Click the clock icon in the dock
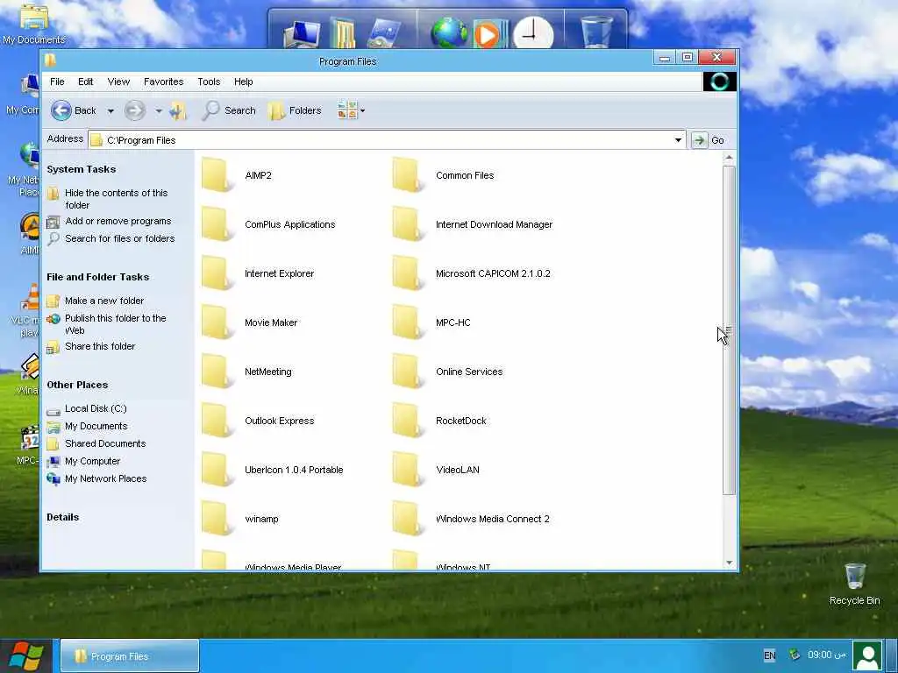898x673 pixels. (533, 33)
